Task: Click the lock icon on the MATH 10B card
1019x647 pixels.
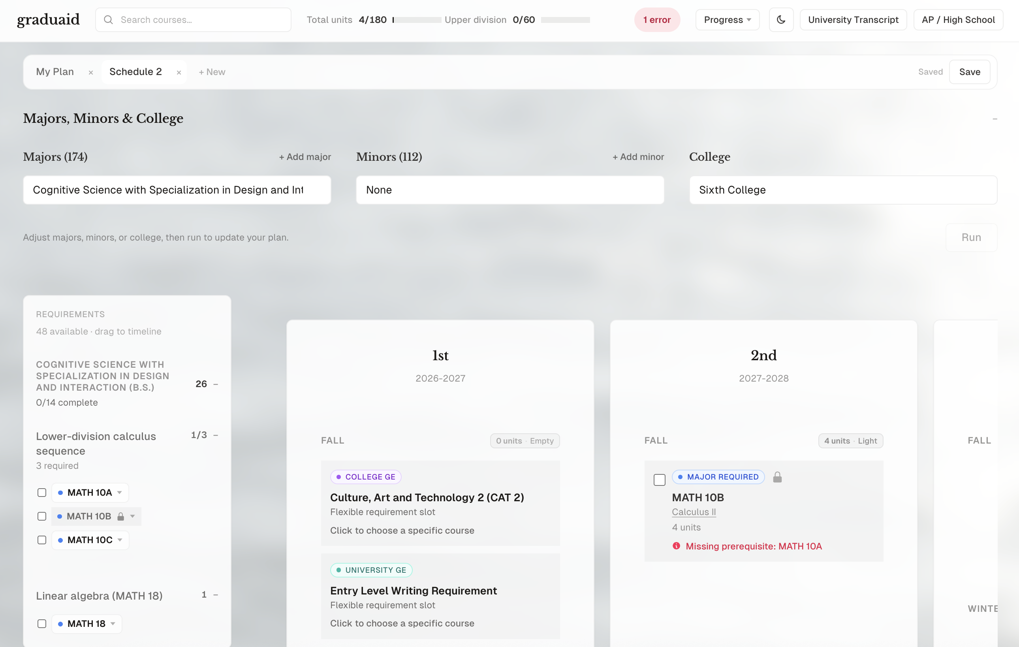Action: (x=777, y=477)
